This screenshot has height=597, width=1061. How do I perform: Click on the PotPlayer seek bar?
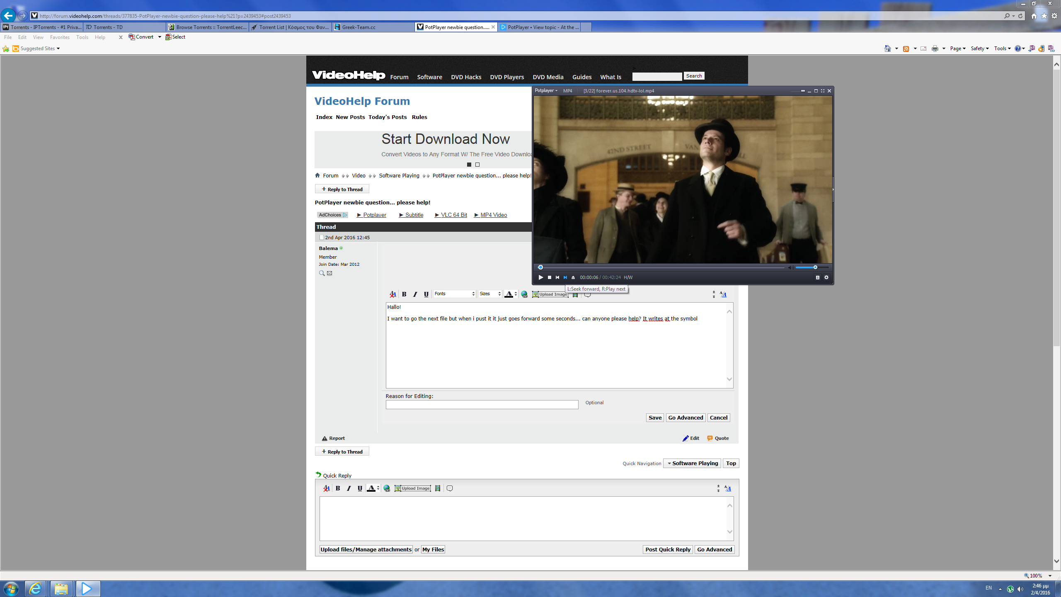(661, 267)
